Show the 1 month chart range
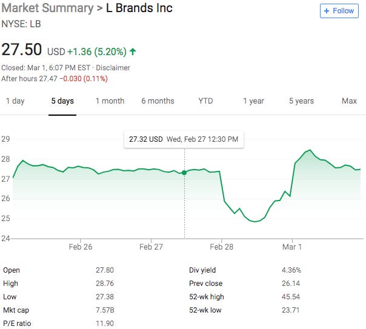Screen dimensions: 366x329 pyautogui.click(x=110, y=101)
